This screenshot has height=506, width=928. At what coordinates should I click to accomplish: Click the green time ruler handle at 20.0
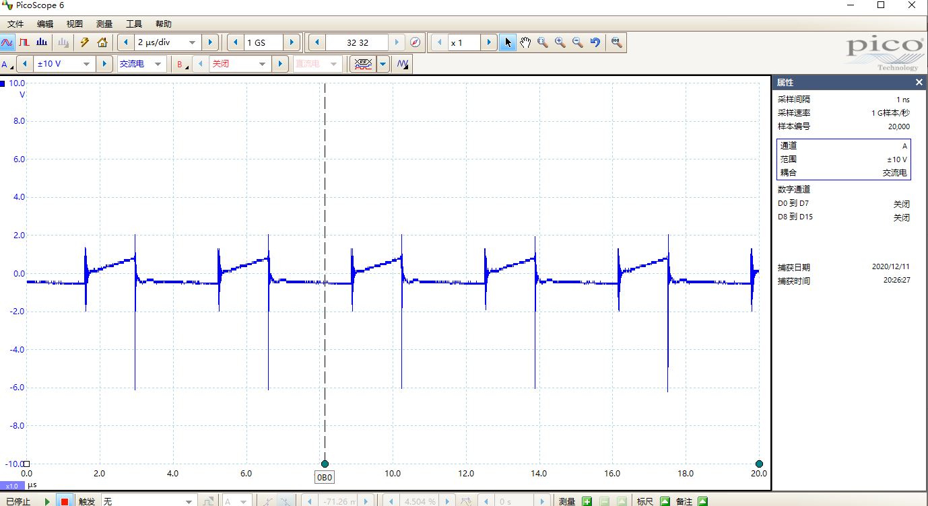tap(759, 464)
